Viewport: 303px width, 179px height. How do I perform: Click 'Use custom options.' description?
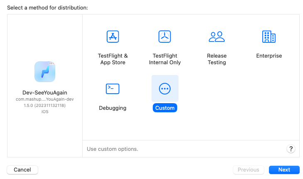click(112, 149)
